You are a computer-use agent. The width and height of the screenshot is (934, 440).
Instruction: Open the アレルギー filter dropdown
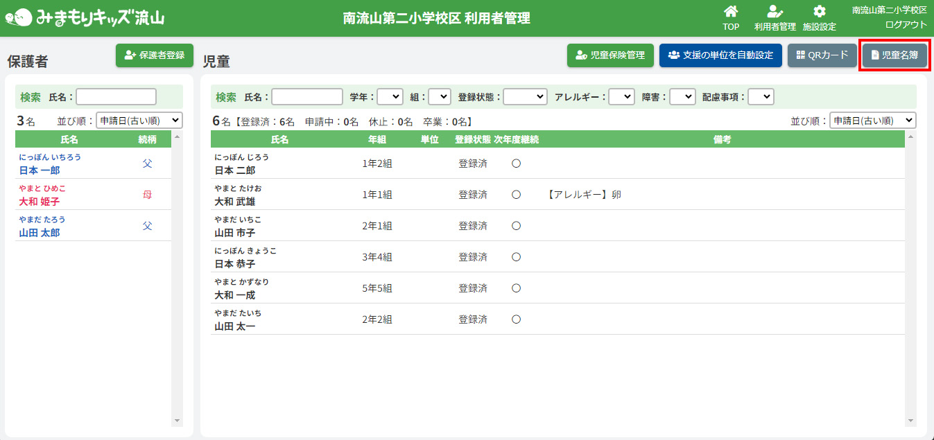click(621, 97)
